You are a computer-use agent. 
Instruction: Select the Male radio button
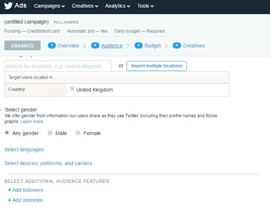coord(50,133)
